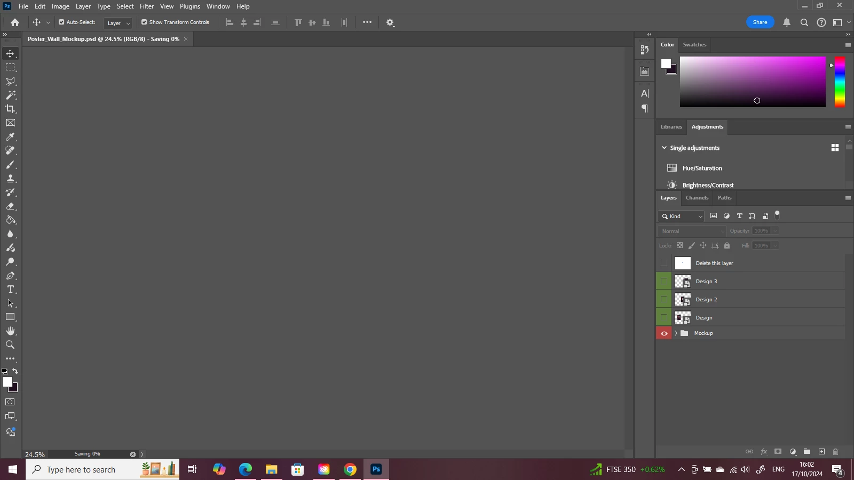854x480 pixels.
Task: Open the workspace switcher dropdown
Action: coord(841,22)
